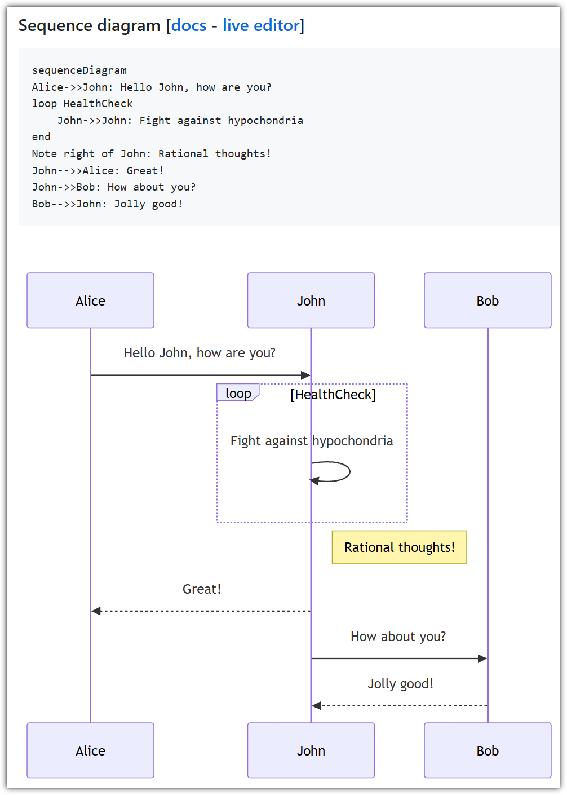The width and height of the screenshot is (567, 795).
Task: Click 'Fight against hypochondria' message text
Action: pyautogui.click(x=312, y=441)
